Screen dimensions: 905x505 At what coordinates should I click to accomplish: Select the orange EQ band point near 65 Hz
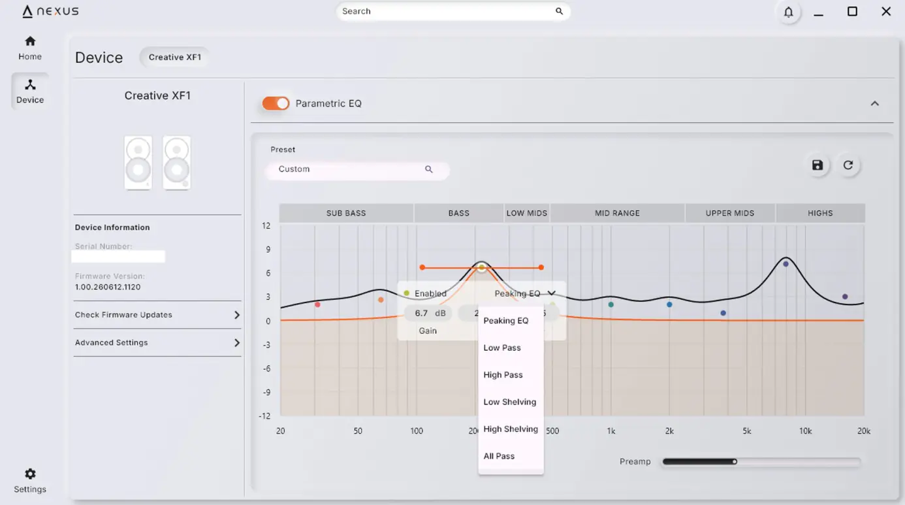(x=381, y=300)
